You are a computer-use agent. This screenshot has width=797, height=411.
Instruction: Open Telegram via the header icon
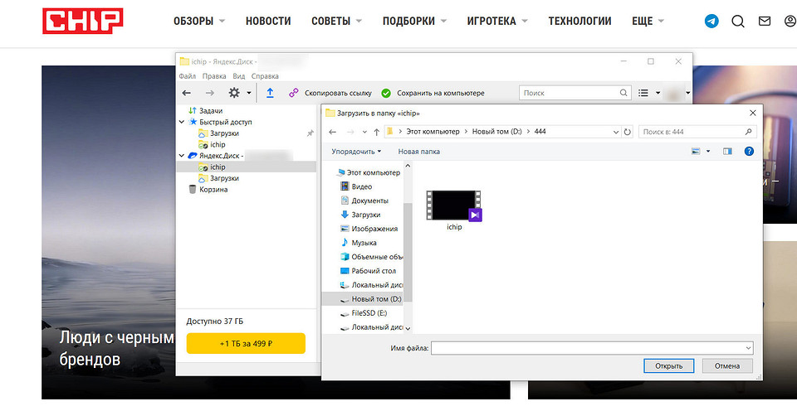pos(711,22)
